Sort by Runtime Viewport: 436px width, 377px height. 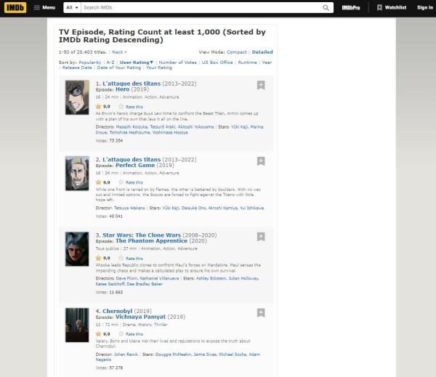click(x=248, y=62)
